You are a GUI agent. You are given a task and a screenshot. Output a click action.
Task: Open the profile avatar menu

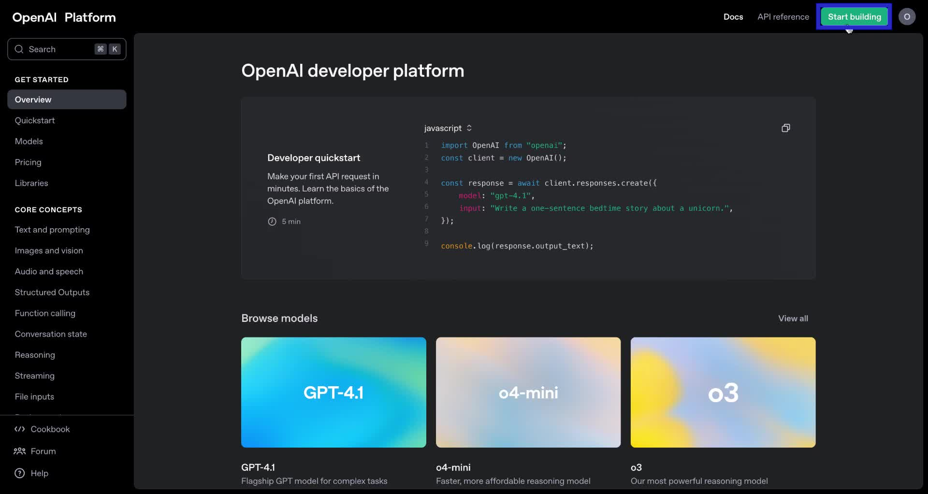[x=907, y=16]
